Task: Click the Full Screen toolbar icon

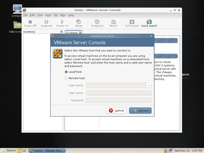Action: click(x=132, y=22)
